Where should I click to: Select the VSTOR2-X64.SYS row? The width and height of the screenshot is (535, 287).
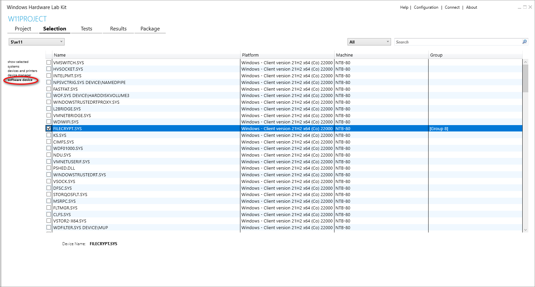(284, 221)
